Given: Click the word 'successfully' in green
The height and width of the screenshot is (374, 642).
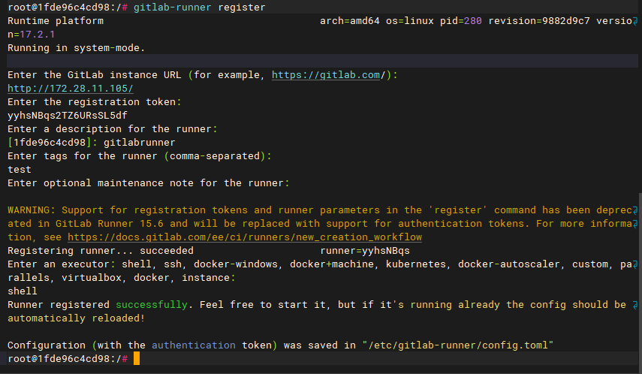Looking at the screenshot, I should tap(152, 305).
